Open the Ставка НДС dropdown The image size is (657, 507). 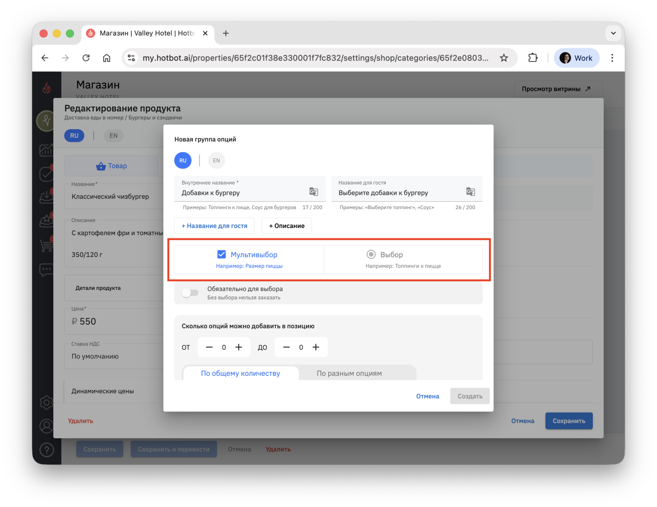114,356
